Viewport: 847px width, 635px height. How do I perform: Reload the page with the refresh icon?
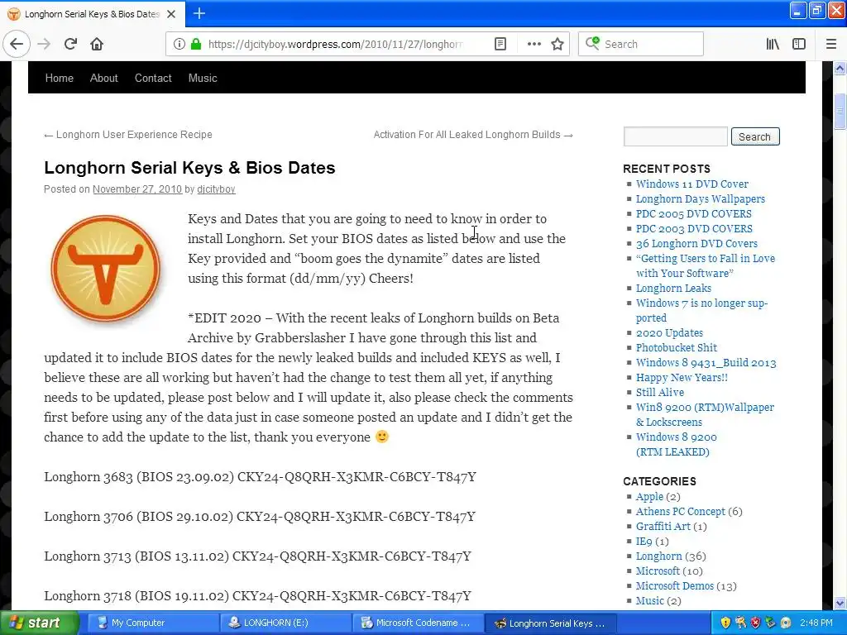pyautogui.click(x=70, y=44)
